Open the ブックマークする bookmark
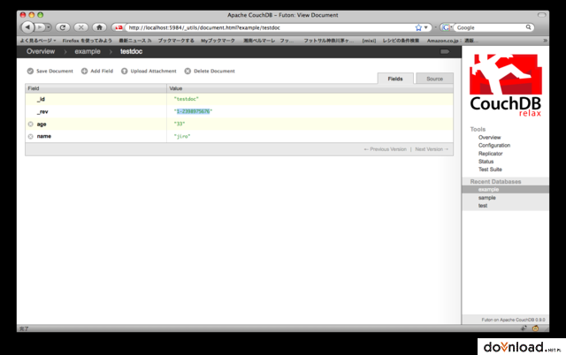The width and height of the screenshot is (566, 355). [176, 41]
